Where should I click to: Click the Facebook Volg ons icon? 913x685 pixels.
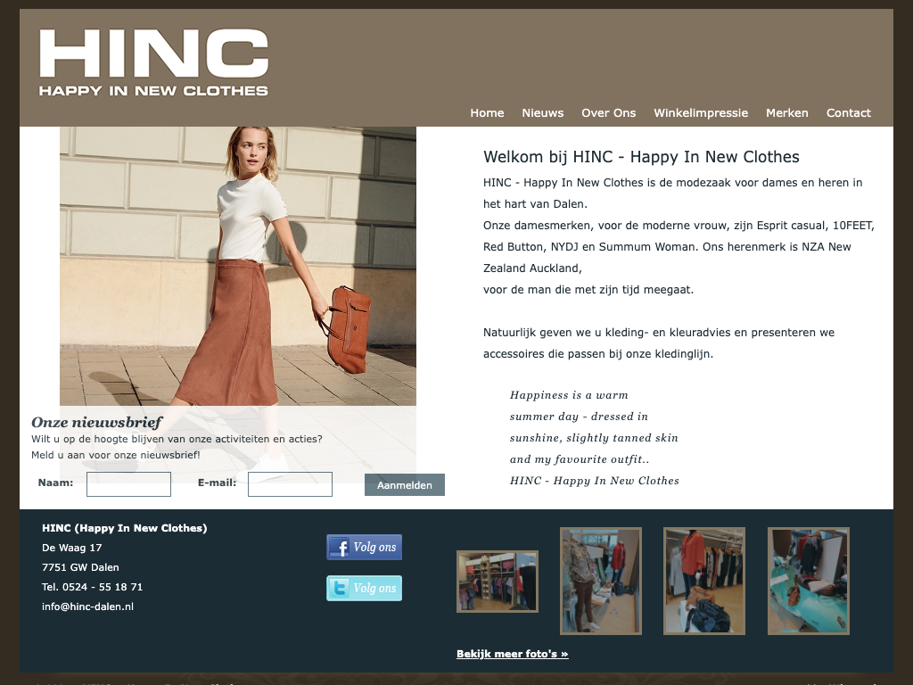click(x=364, y=548)
